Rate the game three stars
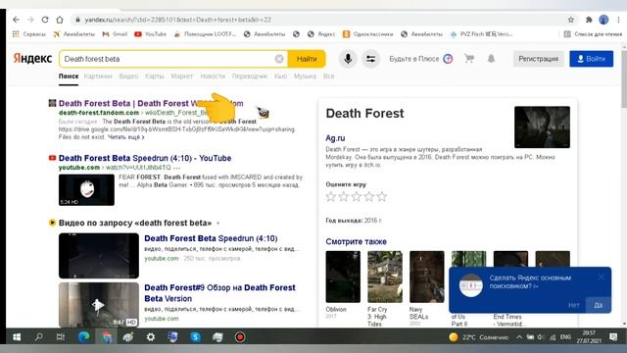Screen dimensions: 627x353 [357, 196]
